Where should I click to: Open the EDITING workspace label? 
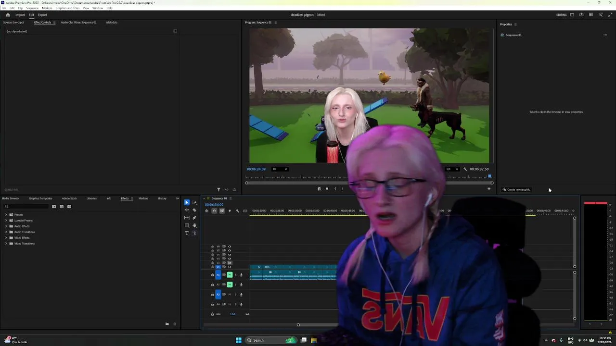[x=562, y=15]
